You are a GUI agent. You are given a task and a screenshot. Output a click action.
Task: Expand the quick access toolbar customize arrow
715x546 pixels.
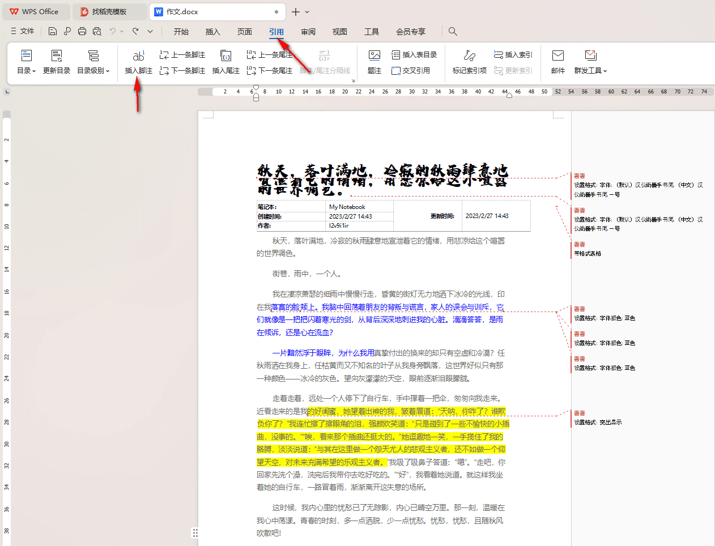150,32
